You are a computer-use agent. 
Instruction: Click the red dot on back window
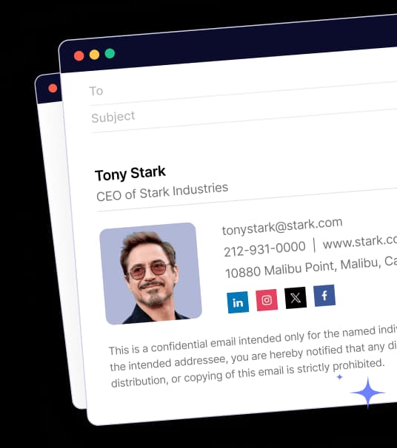53,88
